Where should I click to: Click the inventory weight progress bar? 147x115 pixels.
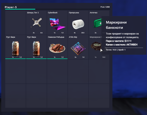point(58,9)
